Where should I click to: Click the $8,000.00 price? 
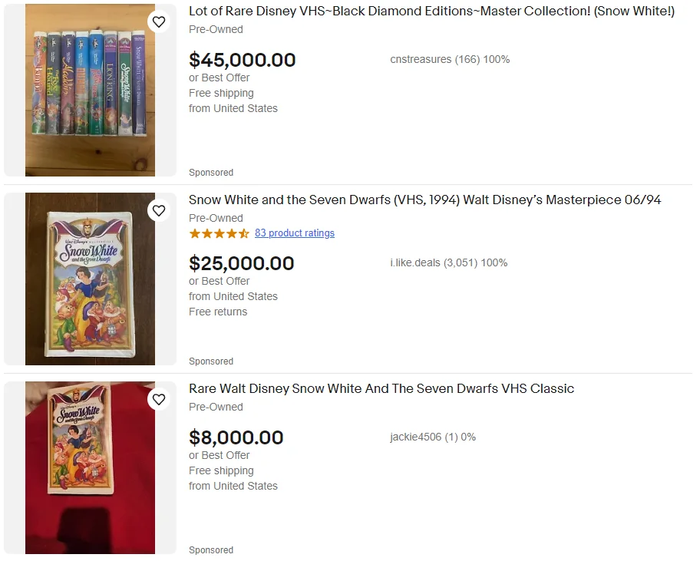[x=236, y=437]
